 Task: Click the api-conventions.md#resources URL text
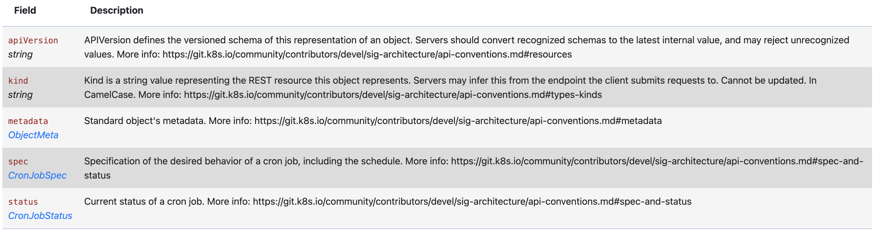click(367, 54)
